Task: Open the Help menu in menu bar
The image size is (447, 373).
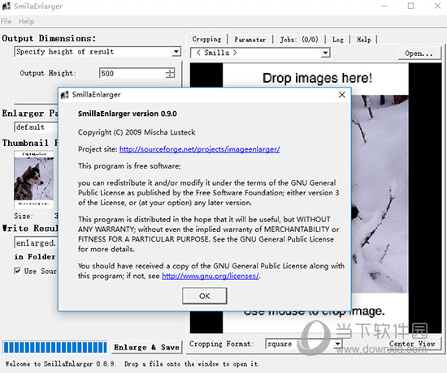Action: pos(26,21)
